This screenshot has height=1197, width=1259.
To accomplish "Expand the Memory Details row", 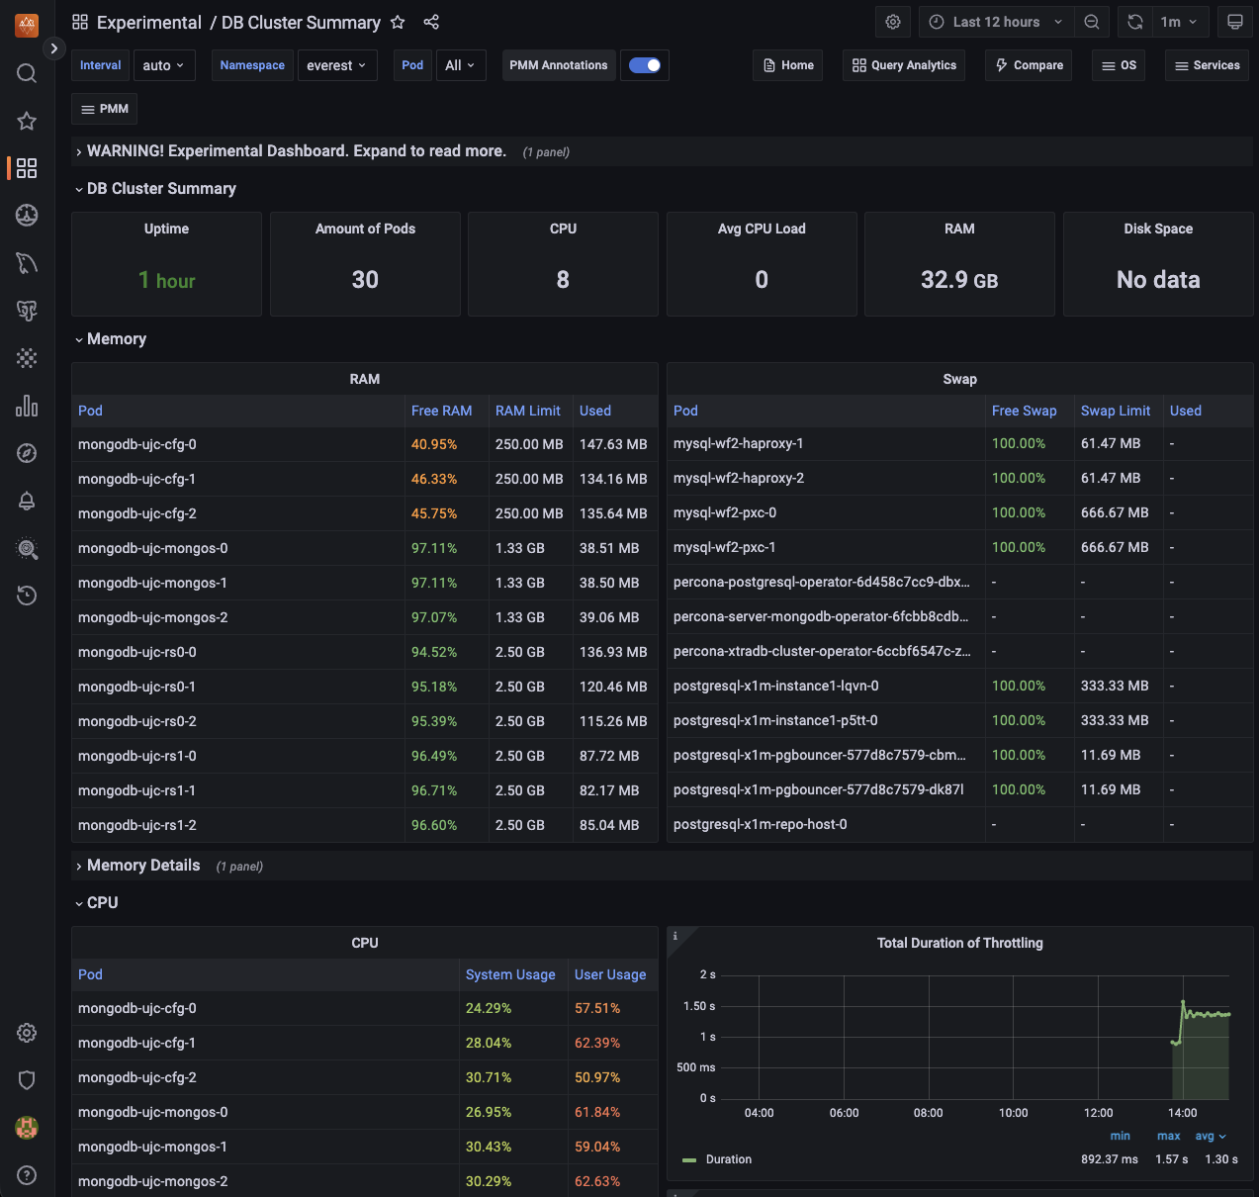I will [143, 866].
